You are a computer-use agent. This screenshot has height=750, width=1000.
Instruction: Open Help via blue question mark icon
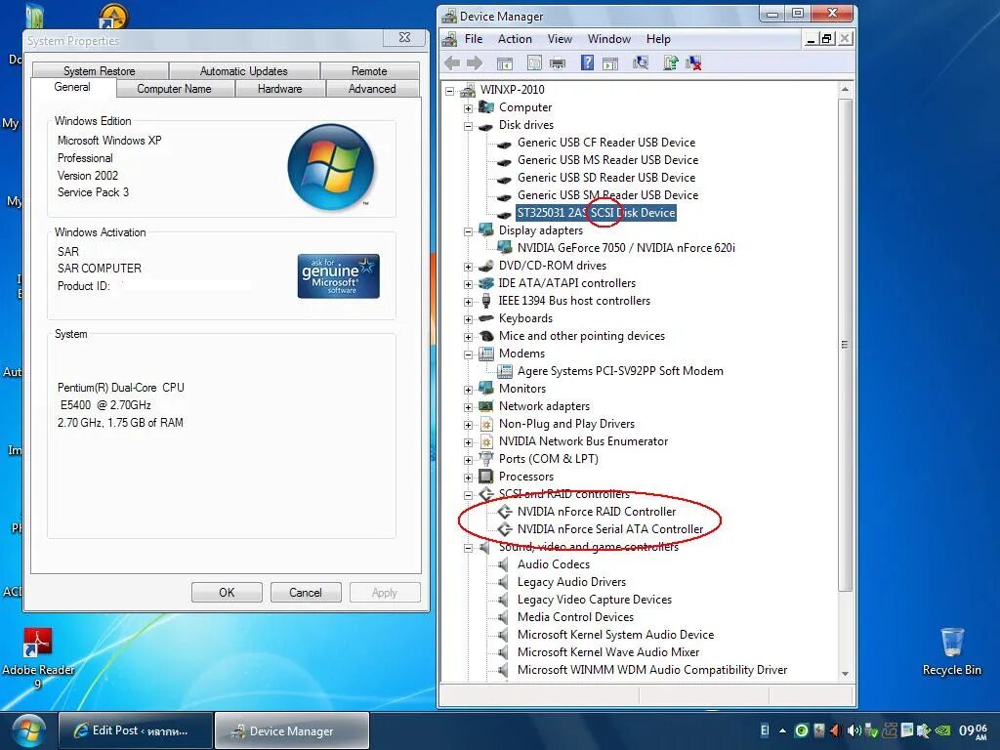(587, 63)
